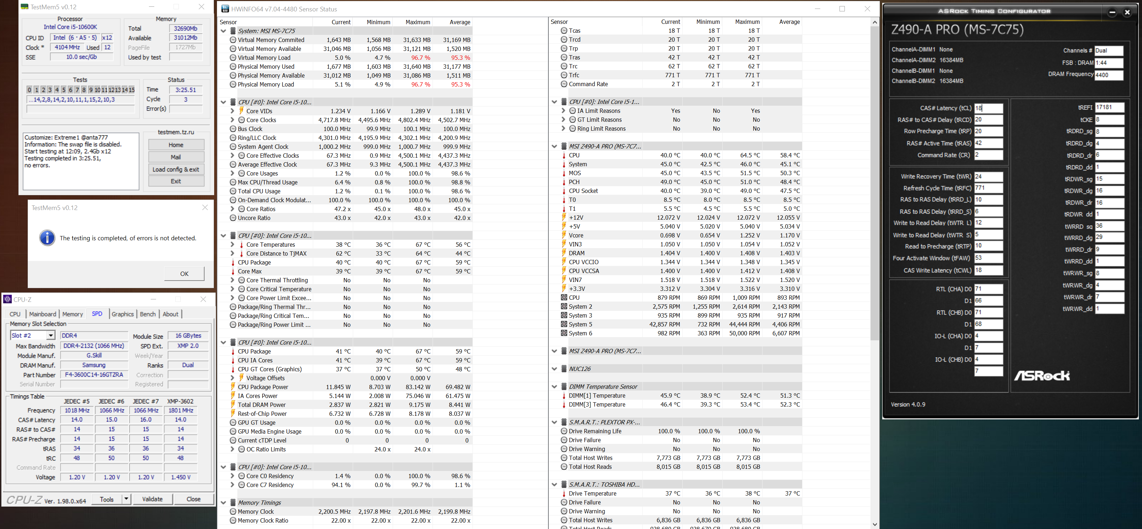Click the Virtual Memory Commited clock icon

[x=233, y=40]
